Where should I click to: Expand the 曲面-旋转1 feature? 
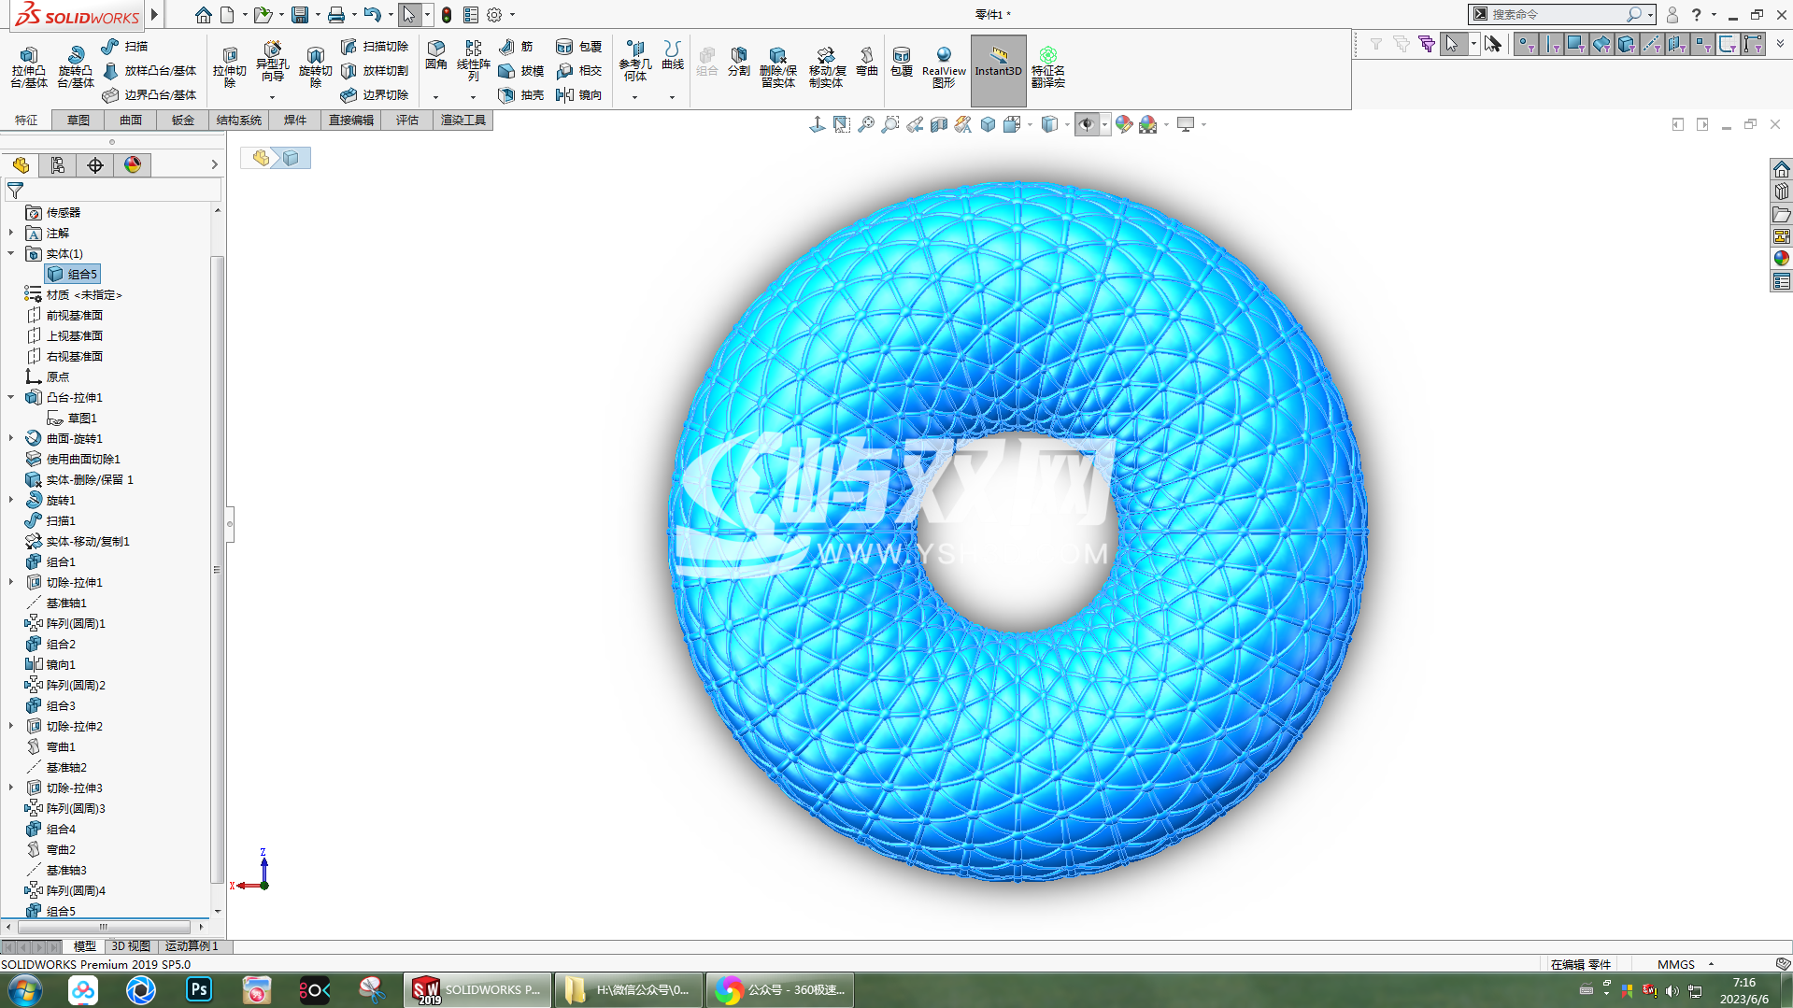coord(11,438)
